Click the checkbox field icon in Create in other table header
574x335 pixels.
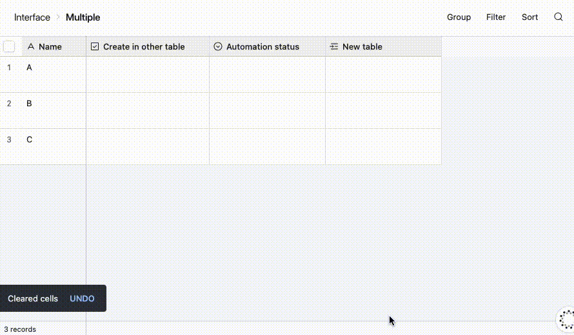[95, 46]
